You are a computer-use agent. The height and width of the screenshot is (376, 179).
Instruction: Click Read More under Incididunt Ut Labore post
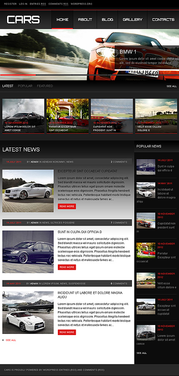tap(67, 332)
